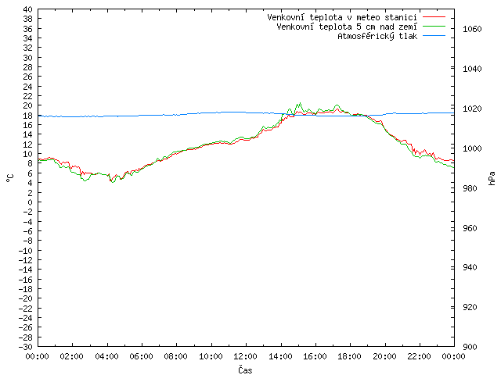Click legend text 'Atmosférický tlak'
The width and height of the screenshot is (501, 375).
click(377, 37)
